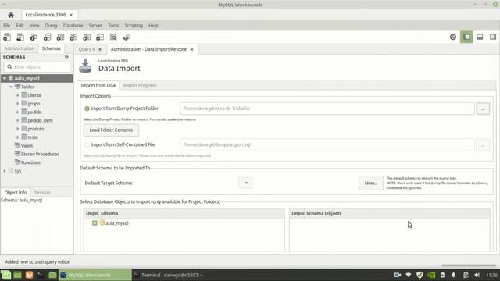
Task: Uncheck the aula_mysql schema import checkbox
Action: tap(95, 223)
